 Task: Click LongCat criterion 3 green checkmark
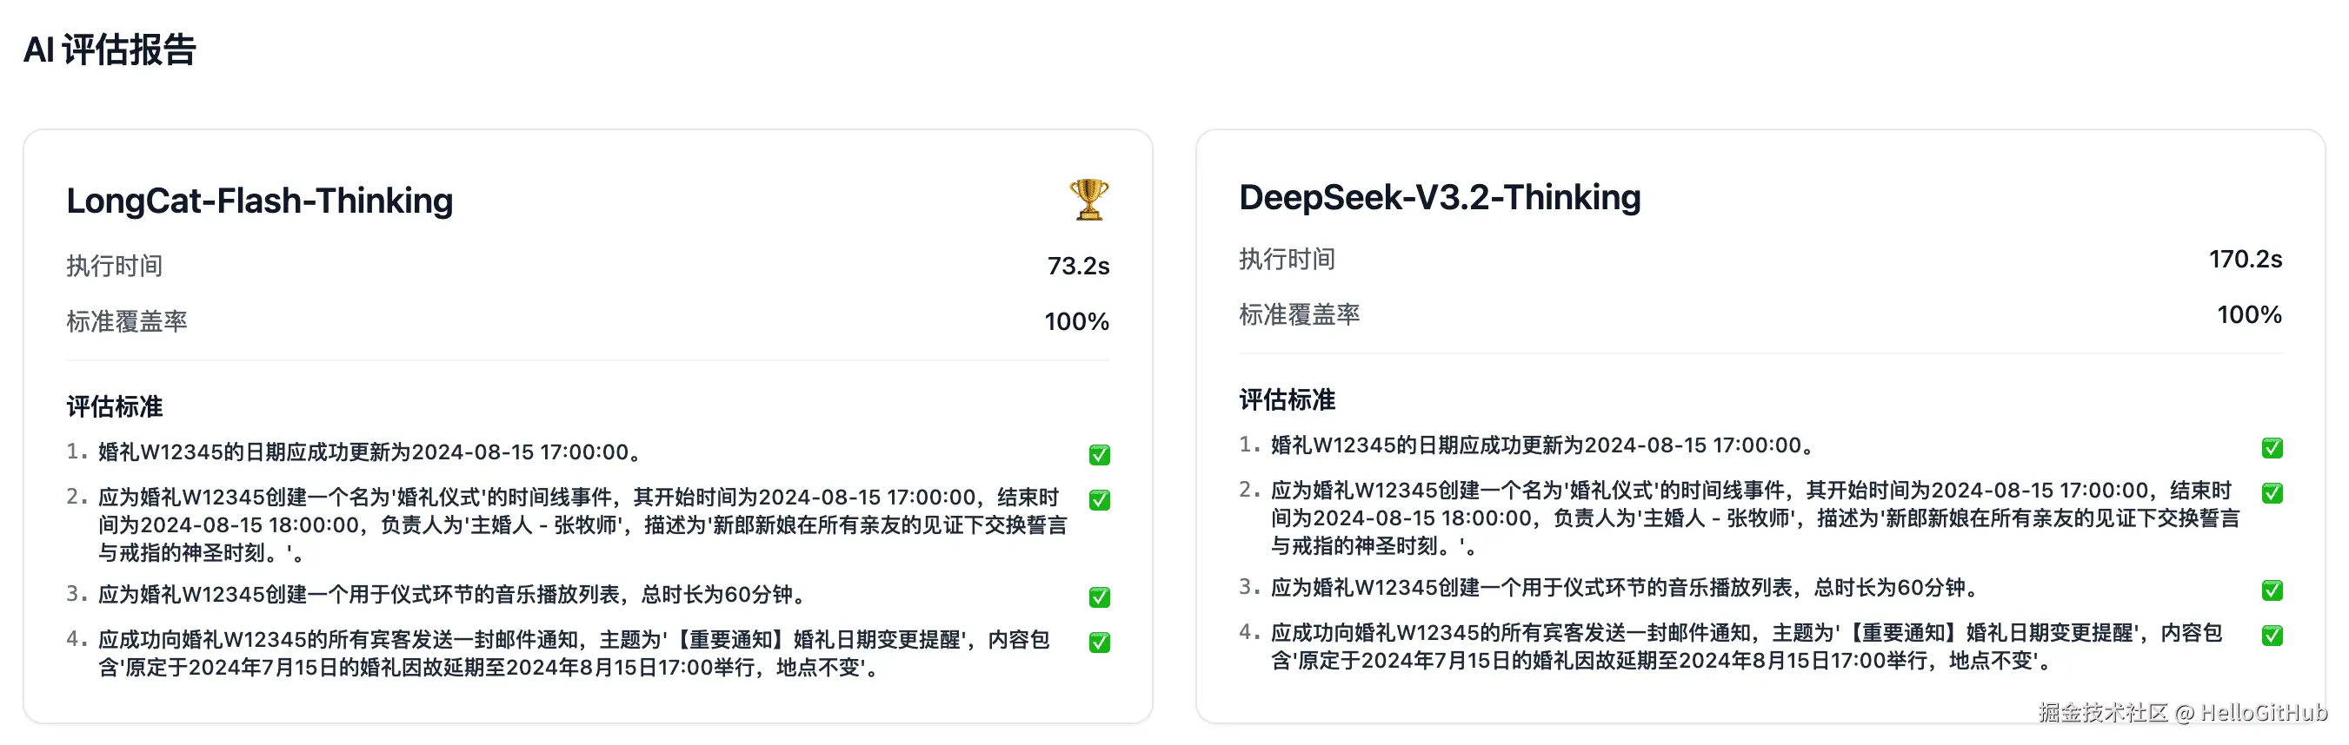(1099, 597)
